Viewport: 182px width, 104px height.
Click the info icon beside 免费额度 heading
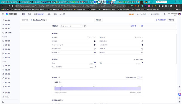coord(59,77)
